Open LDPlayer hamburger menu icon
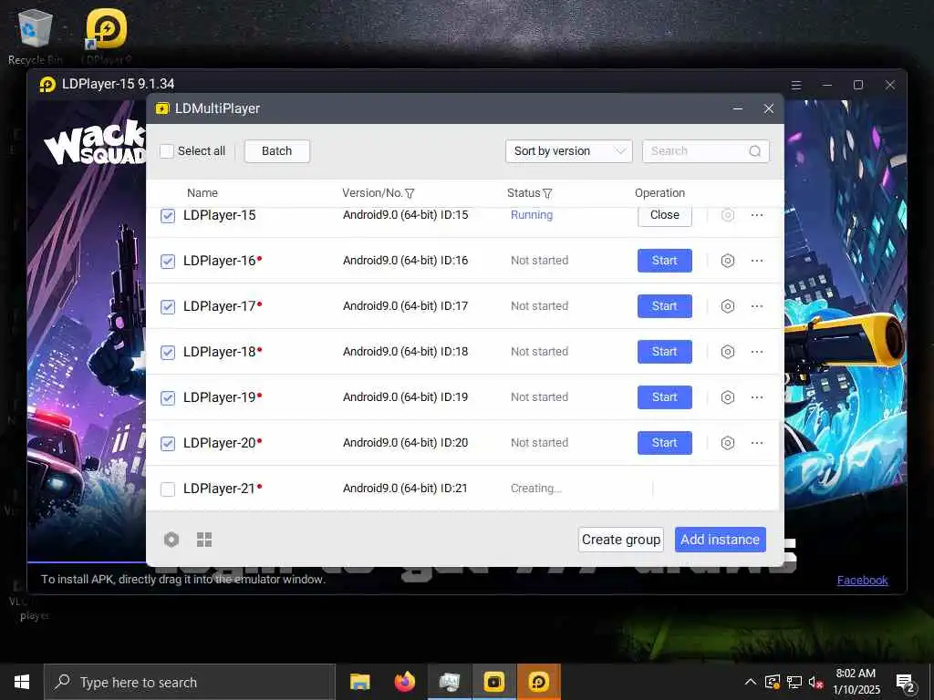Screen dimensions: 934x700 coord(795,85)
